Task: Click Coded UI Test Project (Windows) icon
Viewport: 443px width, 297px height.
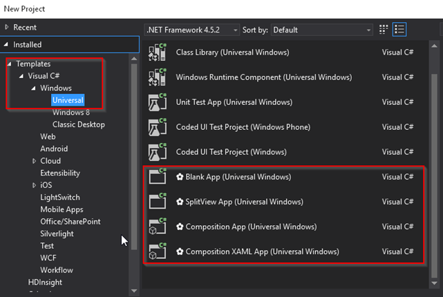Action: click(x=158, y=151)
